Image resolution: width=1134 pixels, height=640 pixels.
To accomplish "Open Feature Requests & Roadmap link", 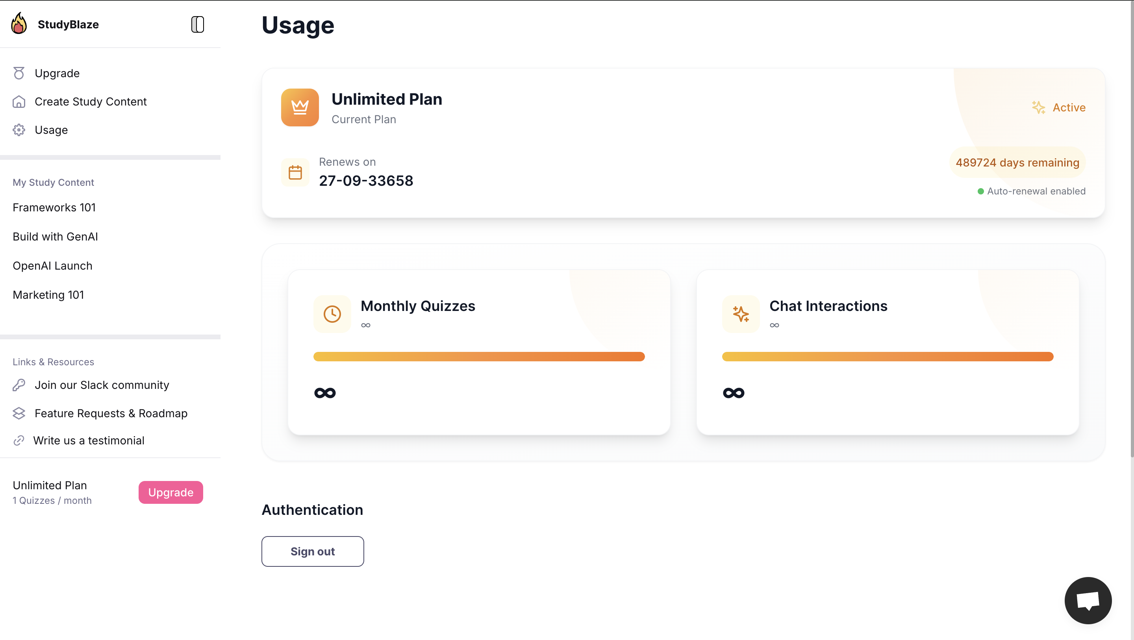I will pos(111,413).
